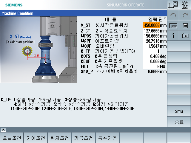Click the X_ST parameter label
This screenshot has height=143, width=191.
(86, 25)
